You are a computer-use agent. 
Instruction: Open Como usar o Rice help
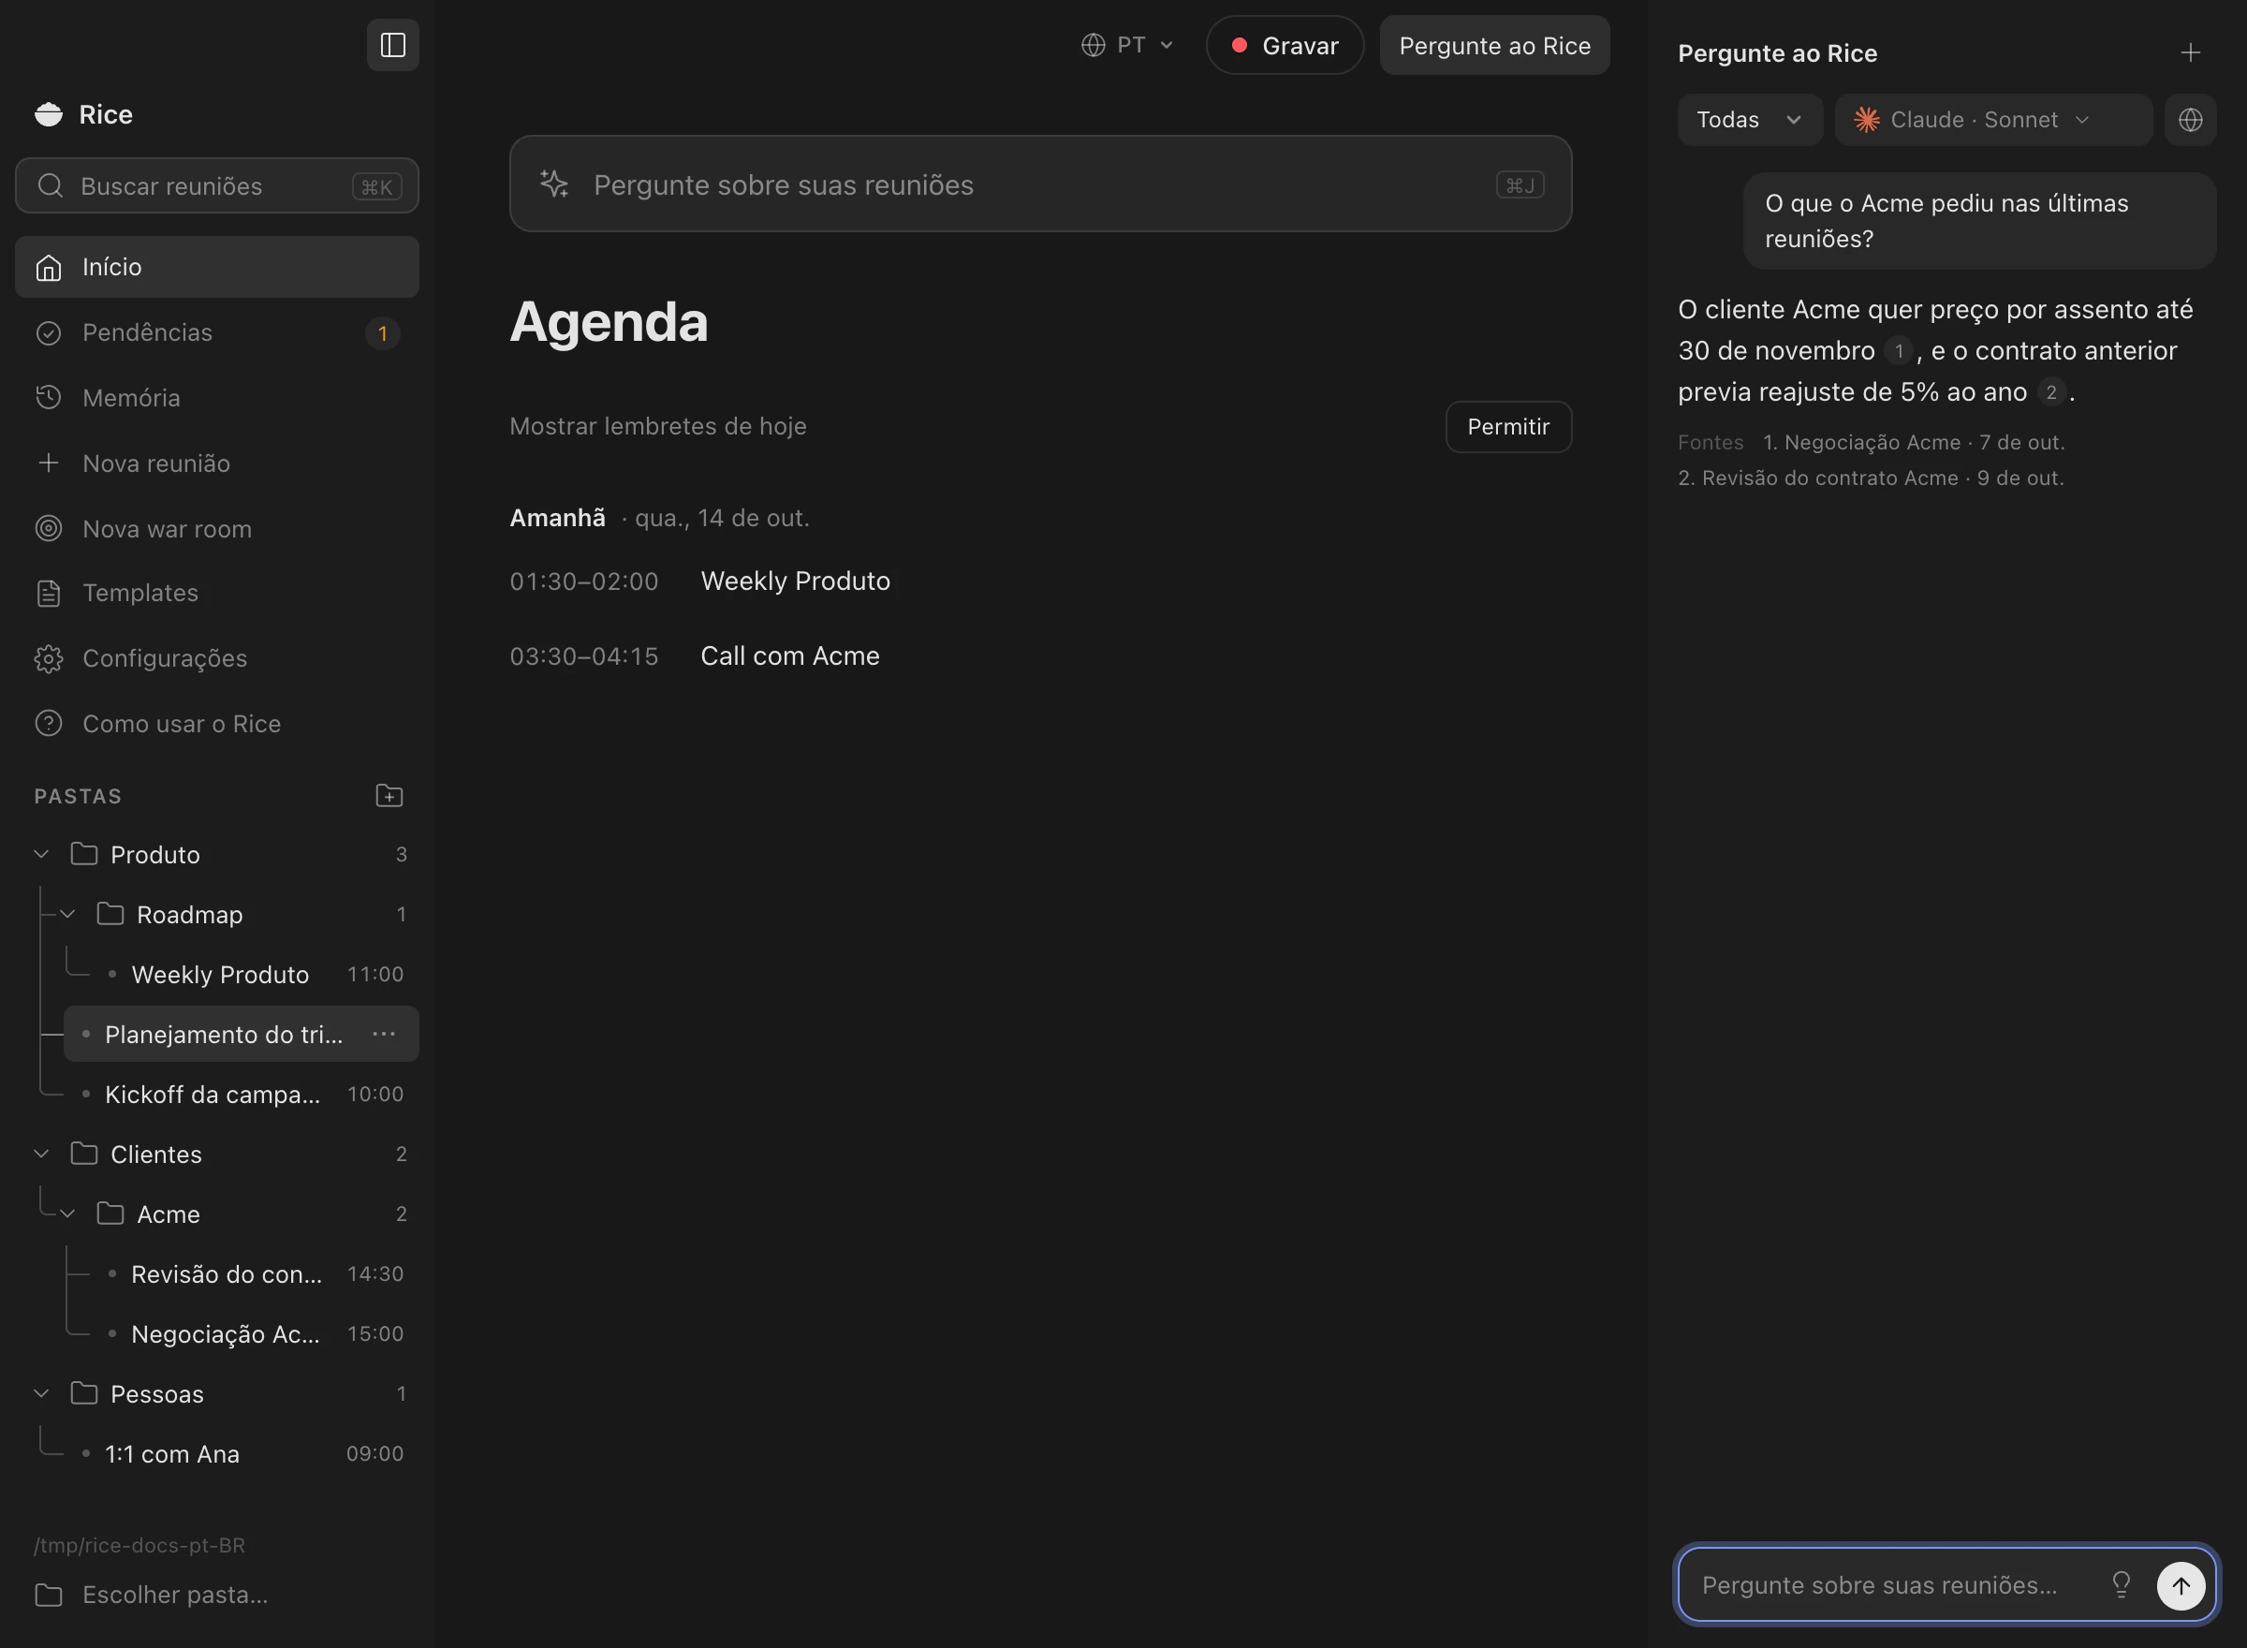point(216,723)
